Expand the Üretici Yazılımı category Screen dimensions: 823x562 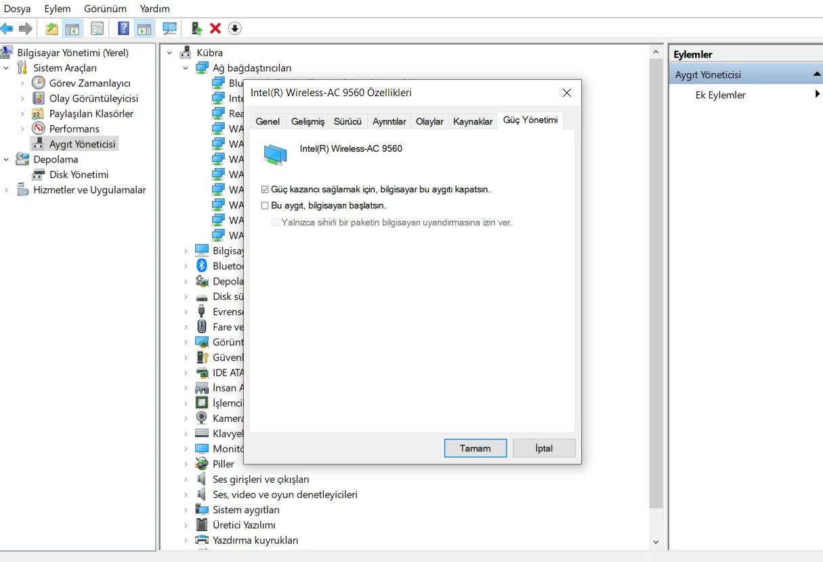pos(186,525)
